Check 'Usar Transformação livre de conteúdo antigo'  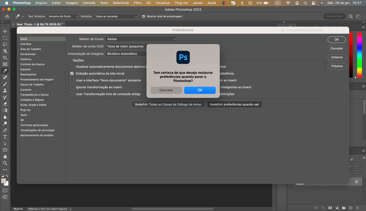click(72, 94)
